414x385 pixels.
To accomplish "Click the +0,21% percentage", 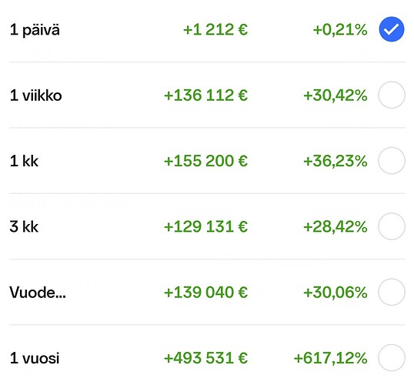I will click(x=340, y=29).
